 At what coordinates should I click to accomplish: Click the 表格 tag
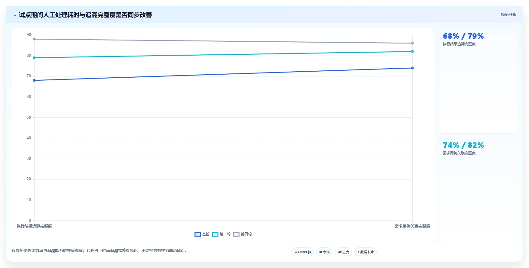(324, 252)
